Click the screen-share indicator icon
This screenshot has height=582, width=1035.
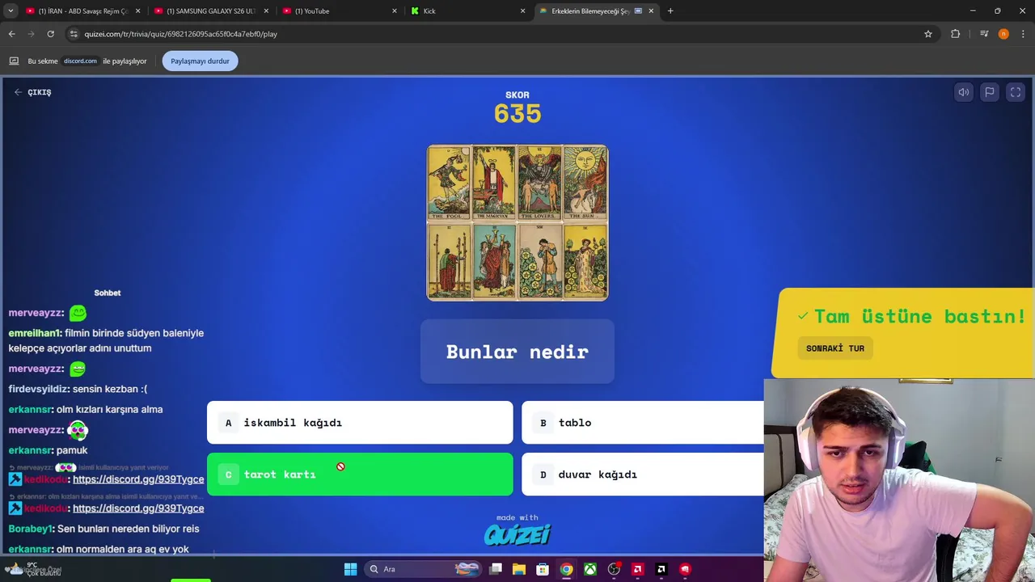coord(14,61)
